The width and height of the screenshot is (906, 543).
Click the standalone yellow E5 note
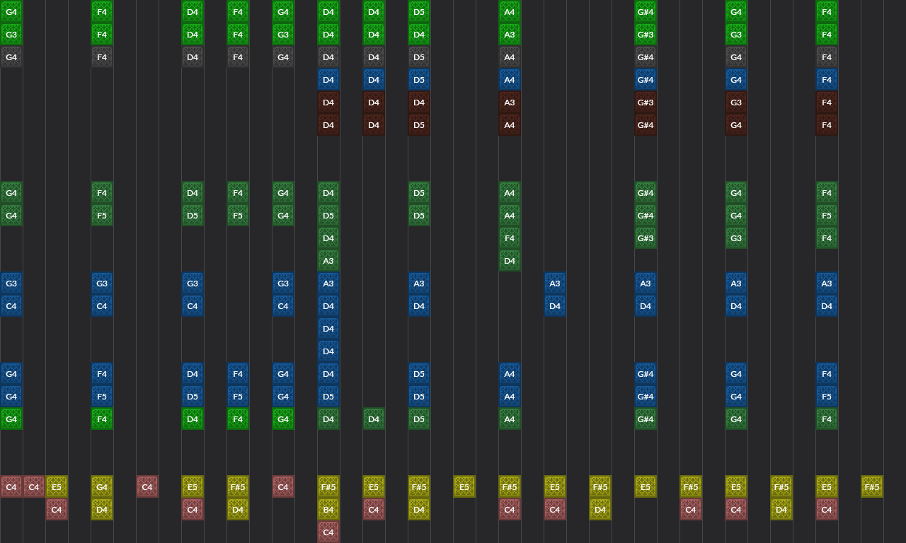click(464, 486)
